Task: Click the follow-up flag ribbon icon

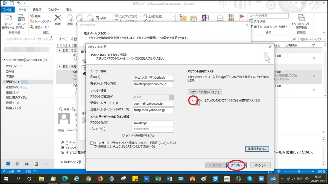Action: pyautogui.click(x=242, y=17)
